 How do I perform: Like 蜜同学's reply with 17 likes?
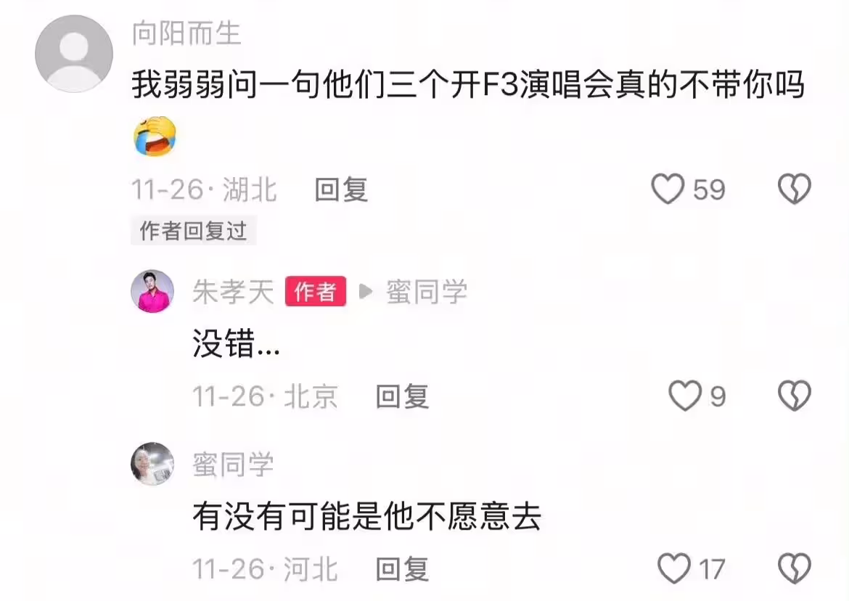674,568
